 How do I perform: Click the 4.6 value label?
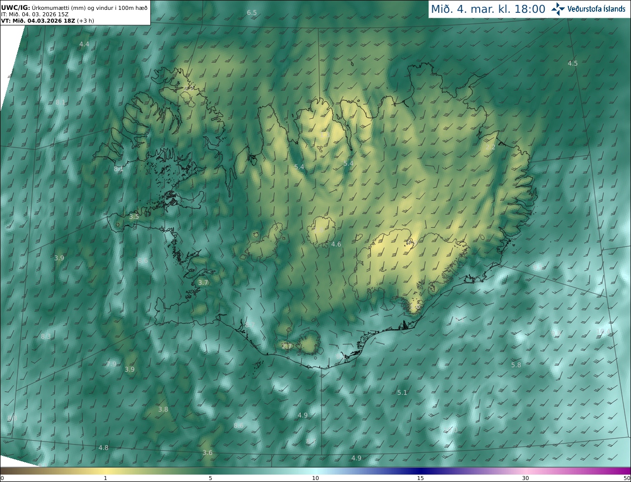click(336, 244)
